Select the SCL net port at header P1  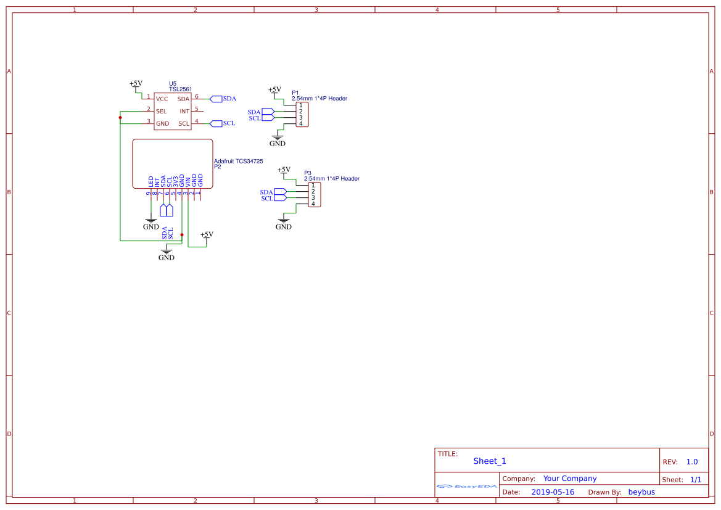click(268, 118)
